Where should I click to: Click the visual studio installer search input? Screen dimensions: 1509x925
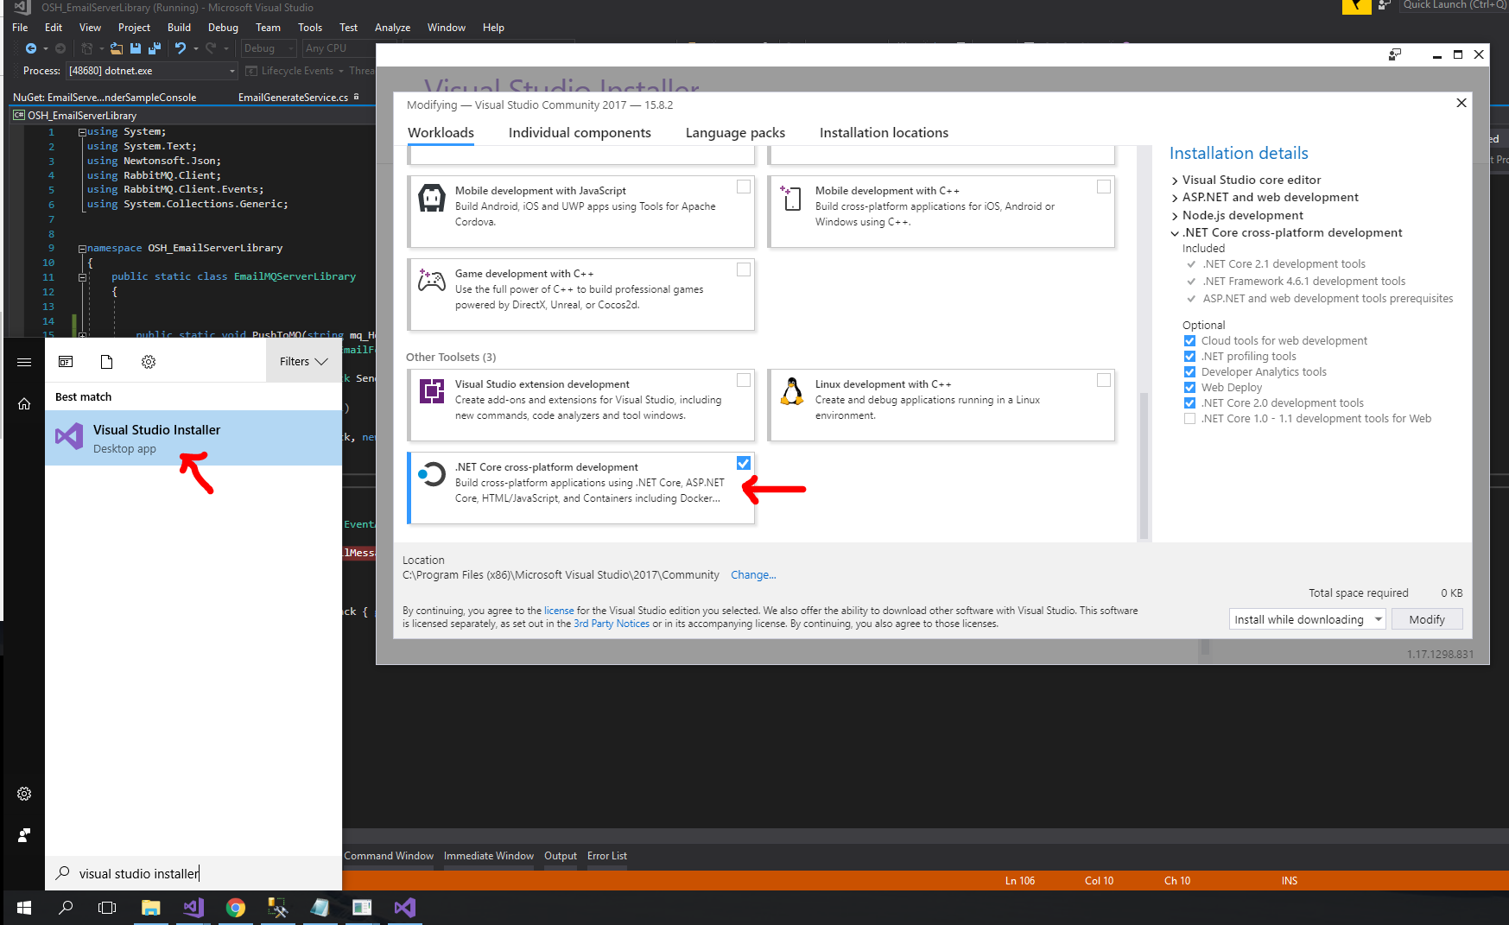[193, 873]
